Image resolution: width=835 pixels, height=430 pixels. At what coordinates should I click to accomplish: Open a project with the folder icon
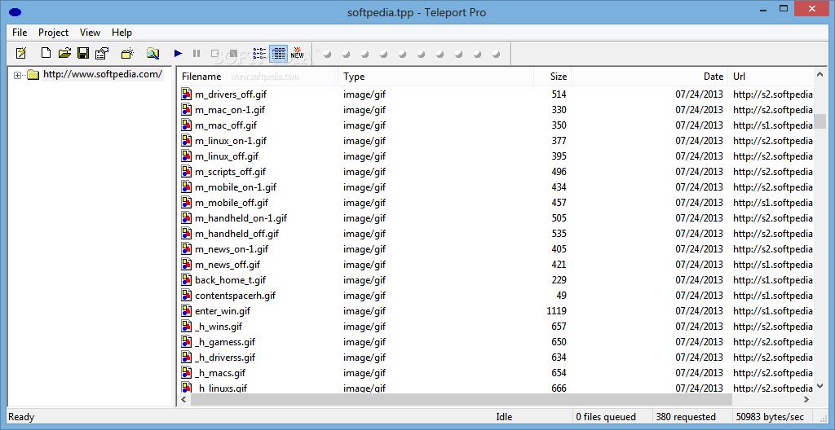pos(64,53)
